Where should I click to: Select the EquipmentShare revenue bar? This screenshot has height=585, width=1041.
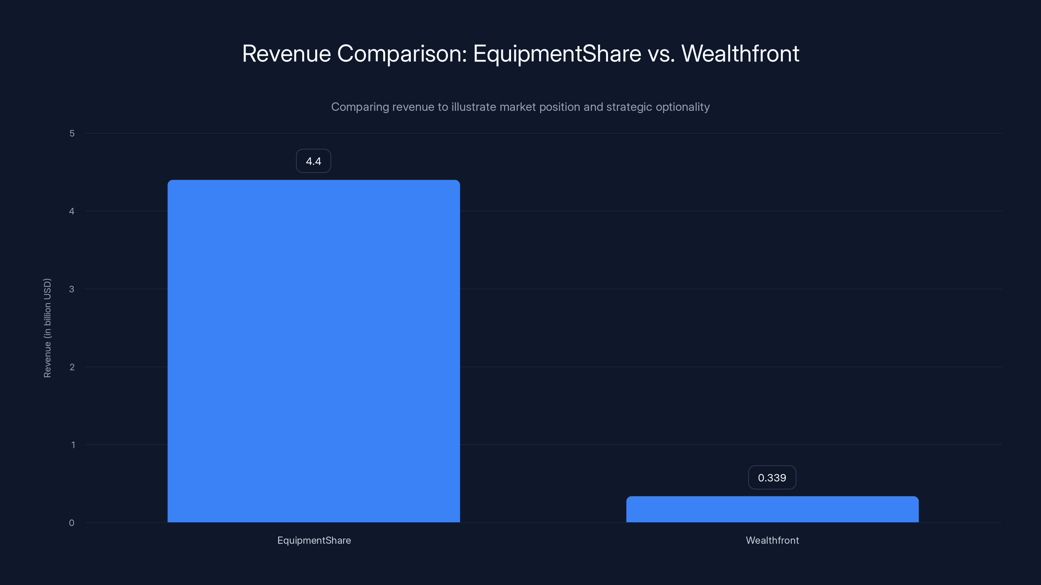click(x=313, y=351)
